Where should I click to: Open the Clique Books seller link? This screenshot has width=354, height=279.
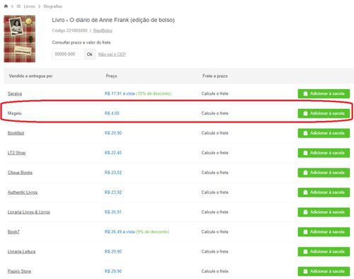20,173
